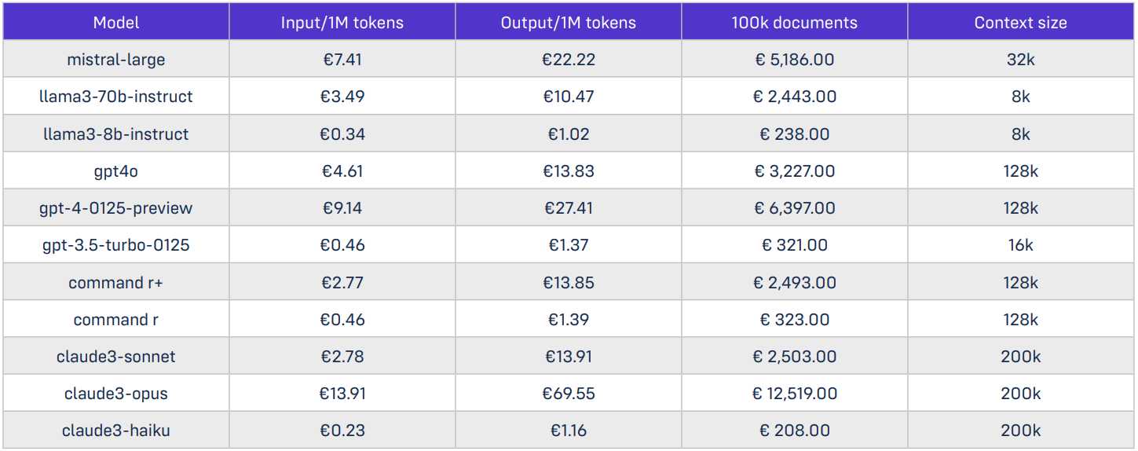The width and height of the screenshot is (1138, 451).
Task: Click the command r+ model cell
Action: (116, 283)
